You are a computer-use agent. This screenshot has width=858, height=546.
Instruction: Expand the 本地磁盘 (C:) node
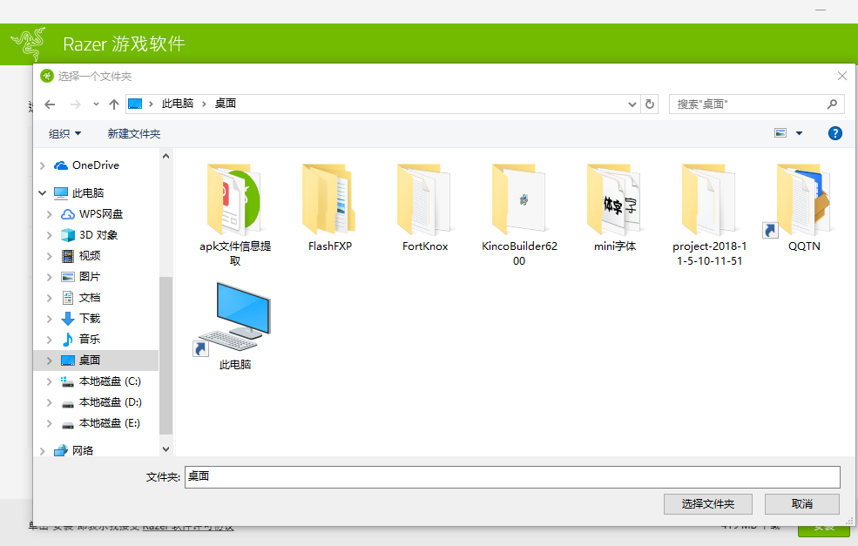point(50,381)
